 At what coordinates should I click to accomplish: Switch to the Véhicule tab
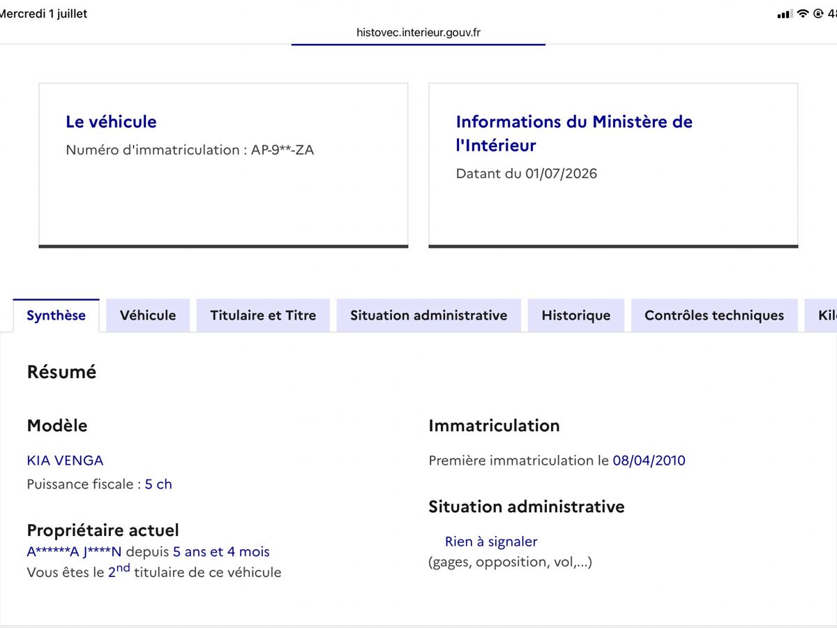(x=148, y=315)
